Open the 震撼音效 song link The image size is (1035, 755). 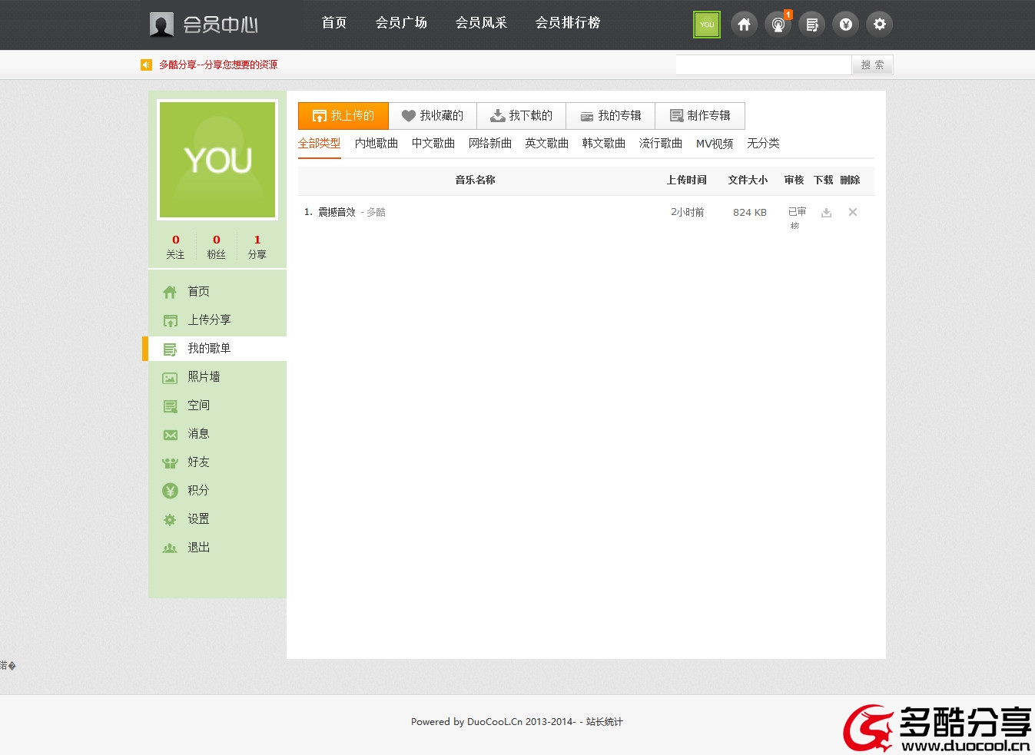pos(337,212)
